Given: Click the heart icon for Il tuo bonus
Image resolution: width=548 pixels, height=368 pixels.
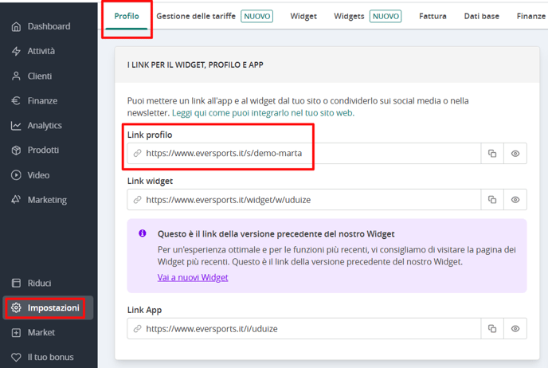Looking at the screenshot, I should (16, 357).
